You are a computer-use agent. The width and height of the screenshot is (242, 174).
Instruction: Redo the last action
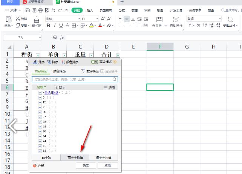60,10
